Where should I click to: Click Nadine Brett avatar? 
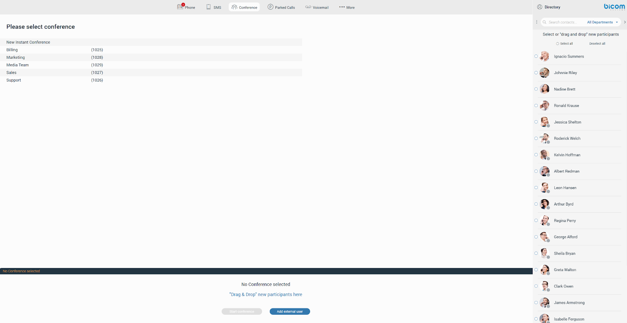pyautogui.click(x=544, y=89)
